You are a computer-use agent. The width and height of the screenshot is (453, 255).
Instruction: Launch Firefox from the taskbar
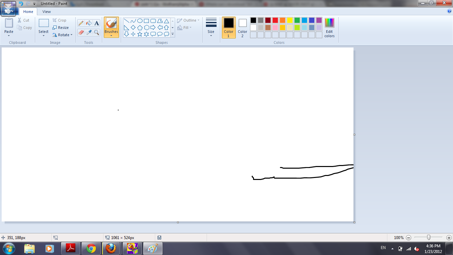(x=111, y=248)
